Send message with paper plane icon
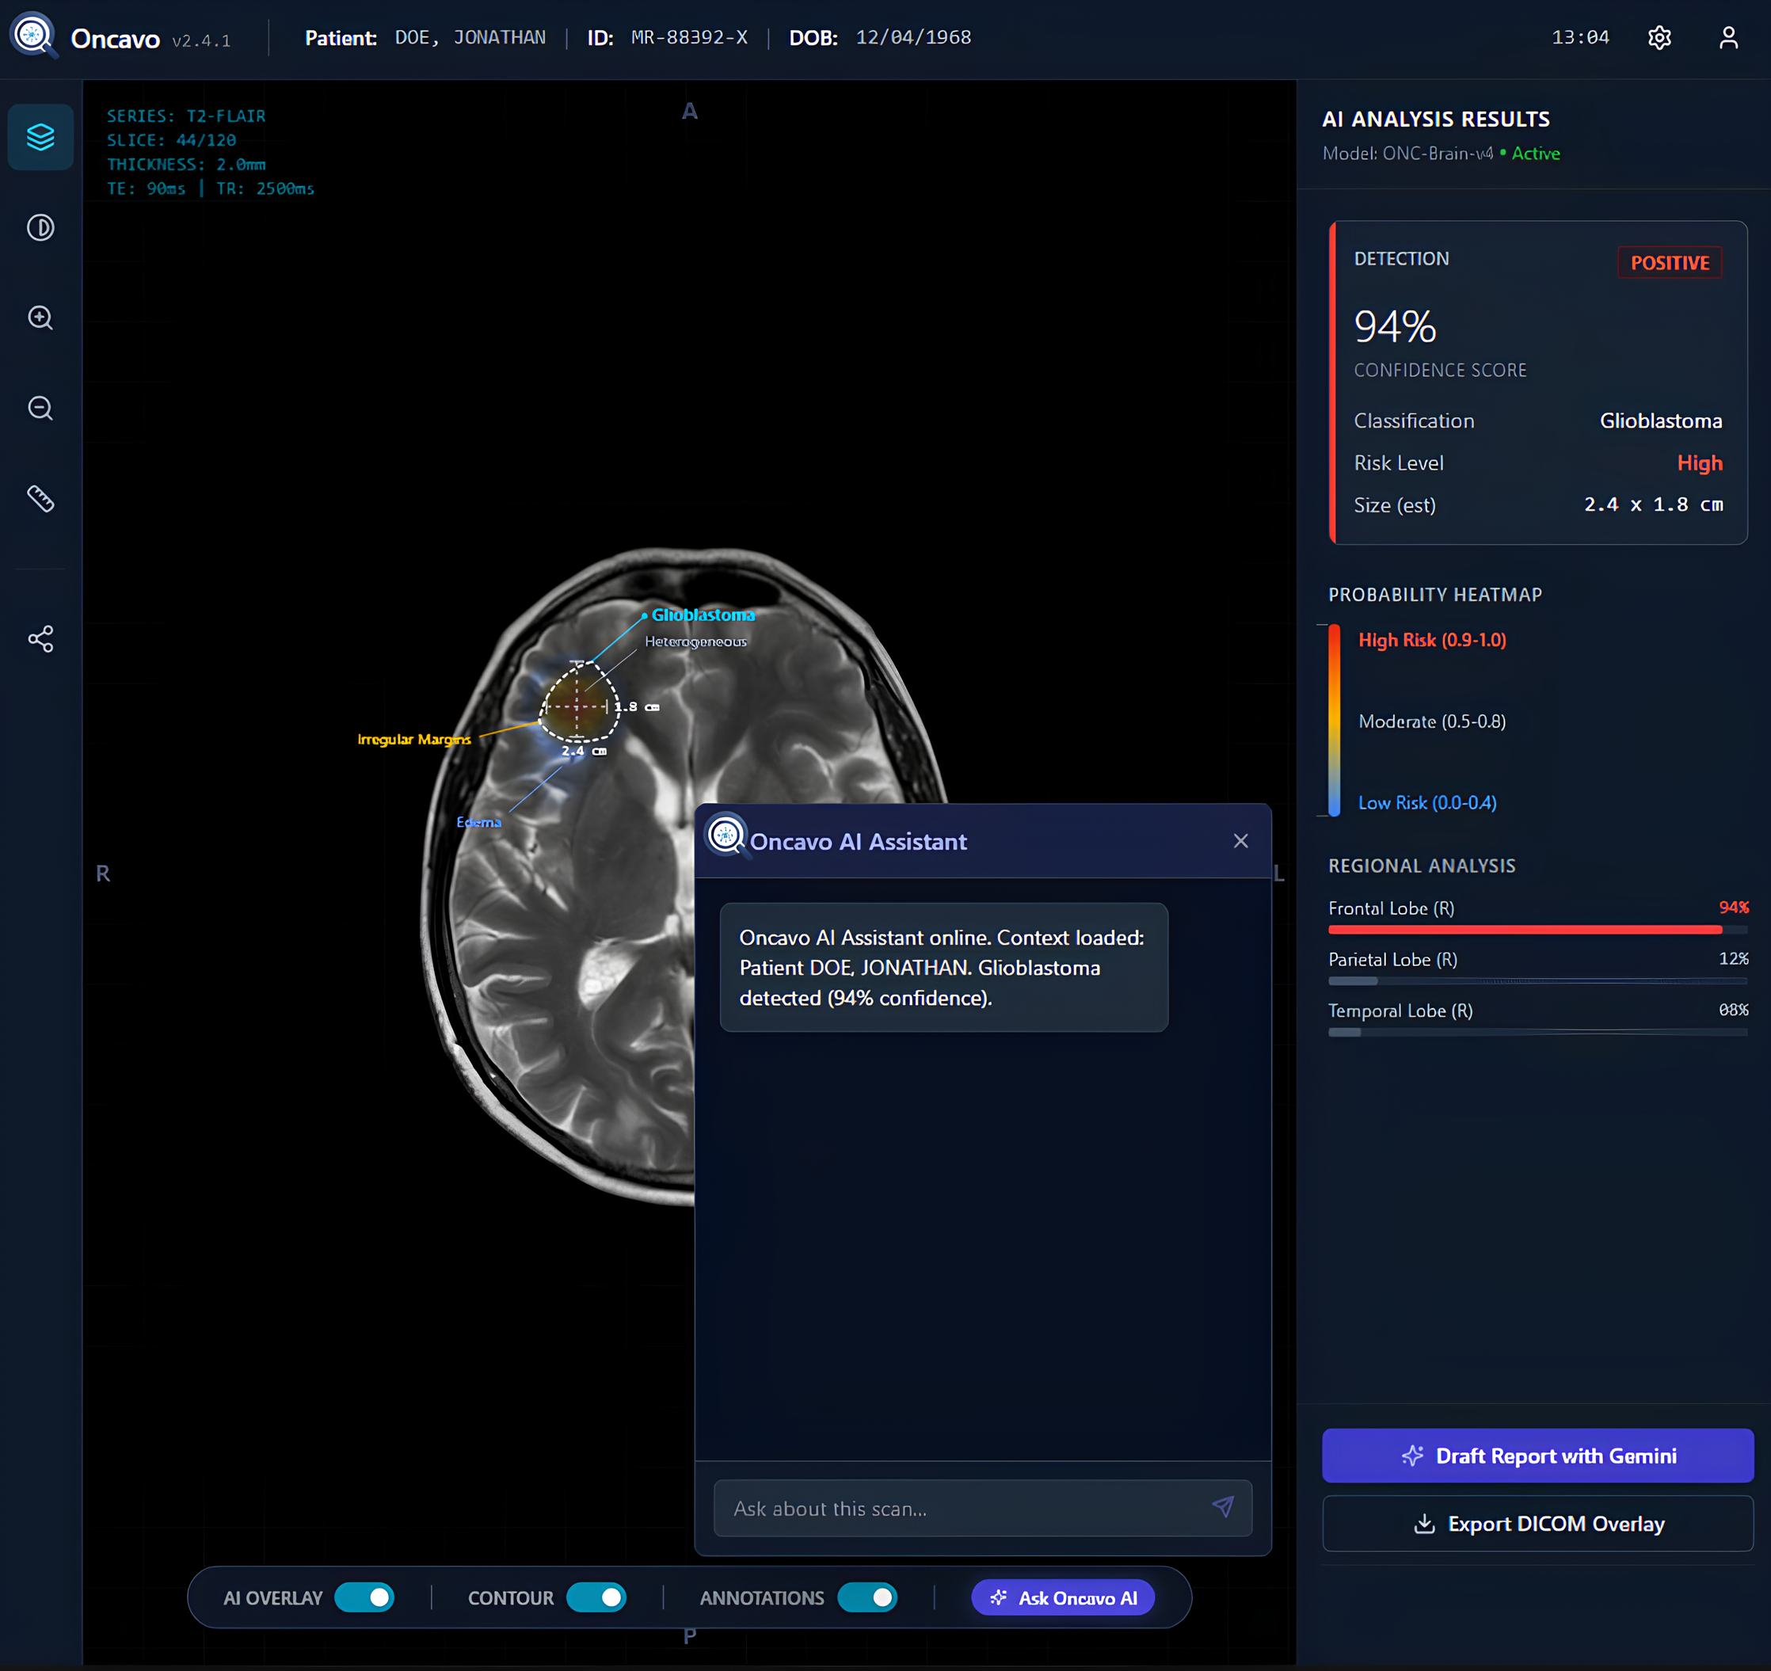Image resolution: width=1771 pixels, height=1671 pixels. [1222, 1506]
